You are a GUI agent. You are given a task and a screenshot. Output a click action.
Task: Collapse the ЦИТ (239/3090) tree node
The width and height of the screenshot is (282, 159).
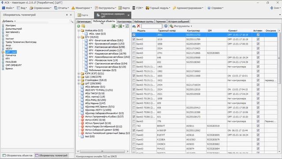(x=79, y=83)
